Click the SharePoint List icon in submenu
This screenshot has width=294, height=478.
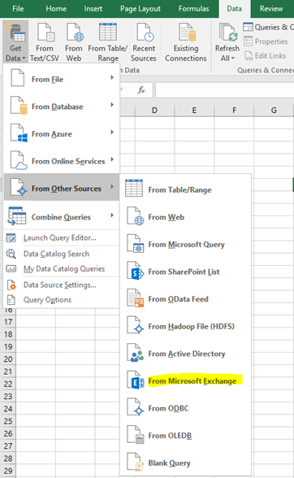[x=136, y=271]
